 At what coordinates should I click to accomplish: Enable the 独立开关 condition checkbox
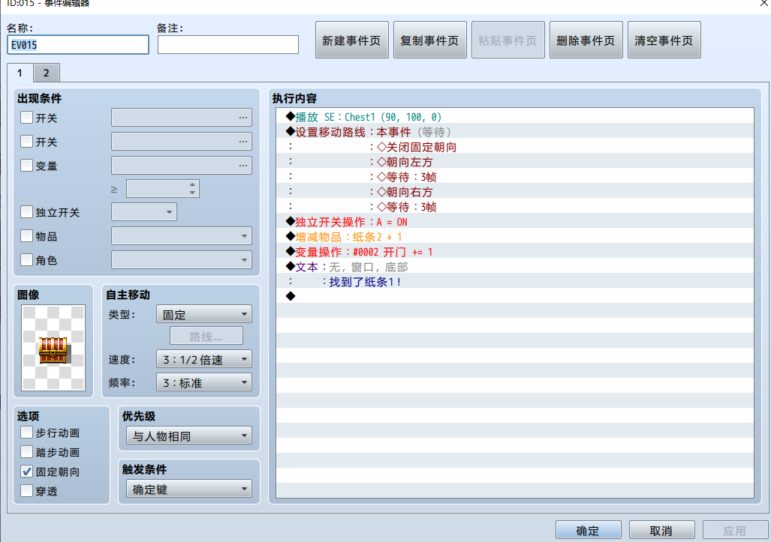(26, 212)
